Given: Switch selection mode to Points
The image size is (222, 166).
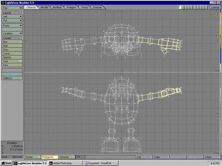Looking at the screenshot, I should [x=32, y=157].
